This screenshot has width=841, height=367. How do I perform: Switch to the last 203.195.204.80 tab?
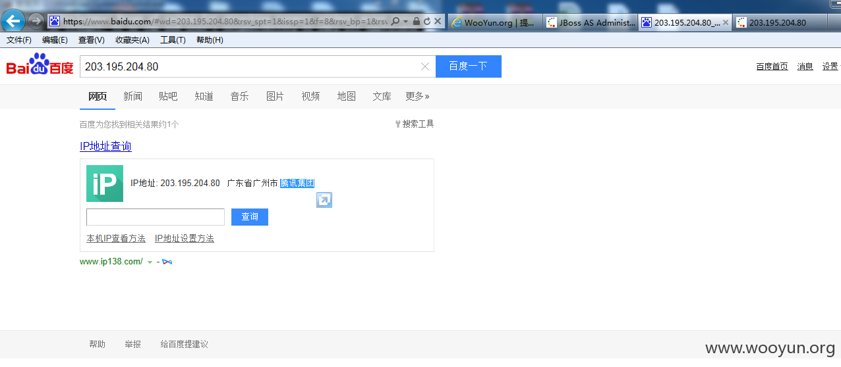(779, 22)
